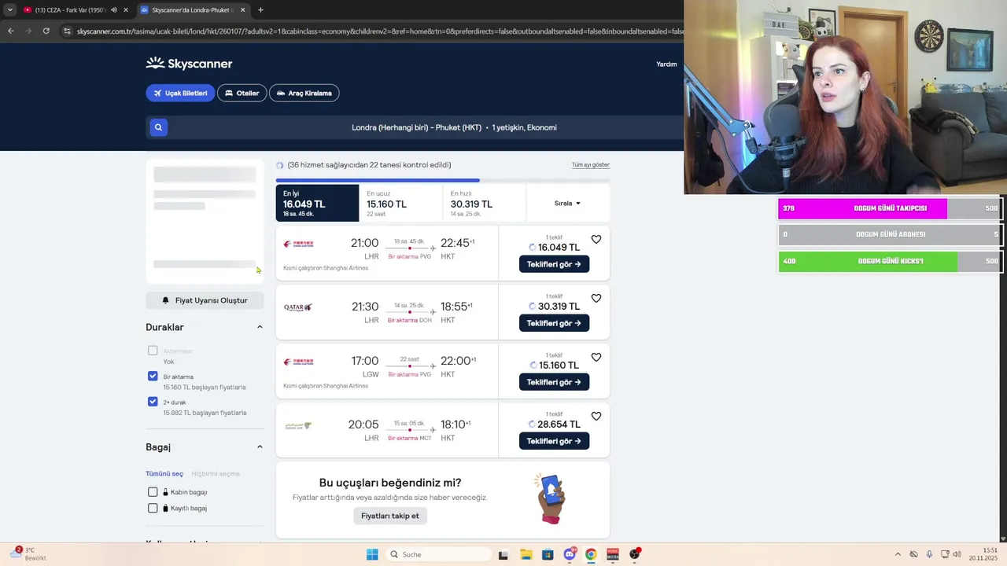Switch to the Oteller tab

242,93
